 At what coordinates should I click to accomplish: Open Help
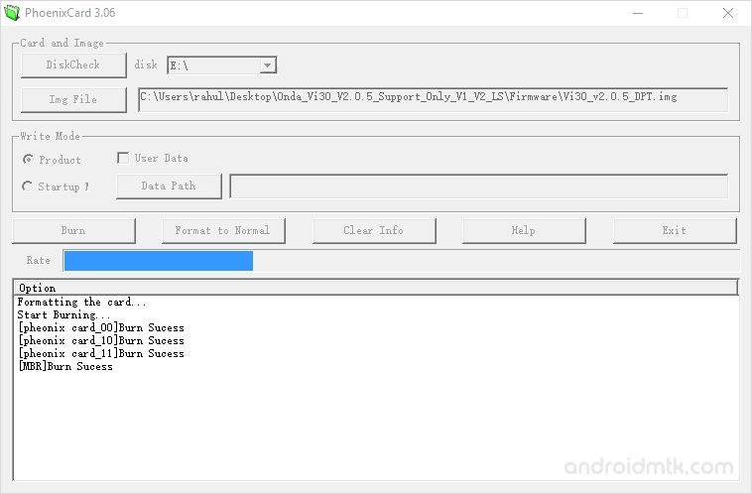tap(524, 231)
